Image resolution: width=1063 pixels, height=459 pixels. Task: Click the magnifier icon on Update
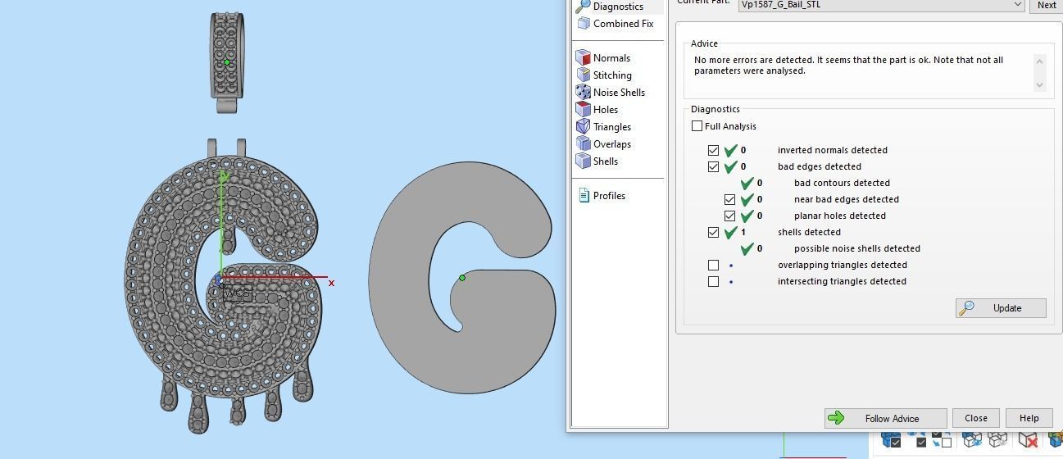click(967, 308)
